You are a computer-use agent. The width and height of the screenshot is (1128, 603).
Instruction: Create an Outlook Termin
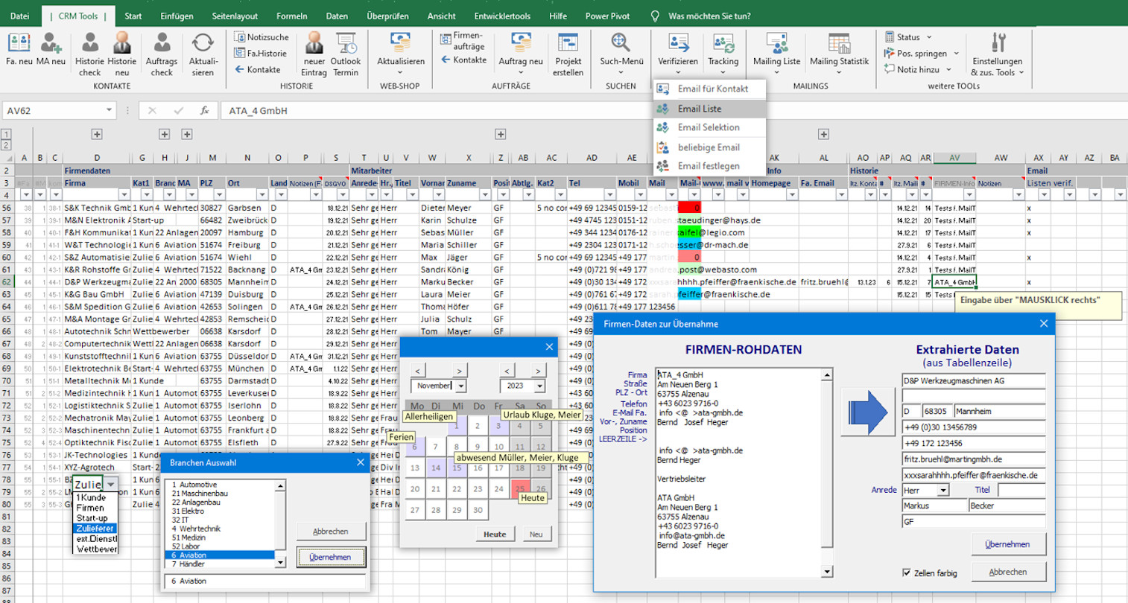click(346, 54)
